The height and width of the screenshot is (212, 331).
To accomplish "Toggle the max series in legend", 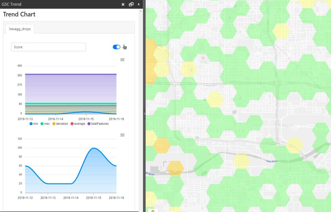I will coord(45,124).
